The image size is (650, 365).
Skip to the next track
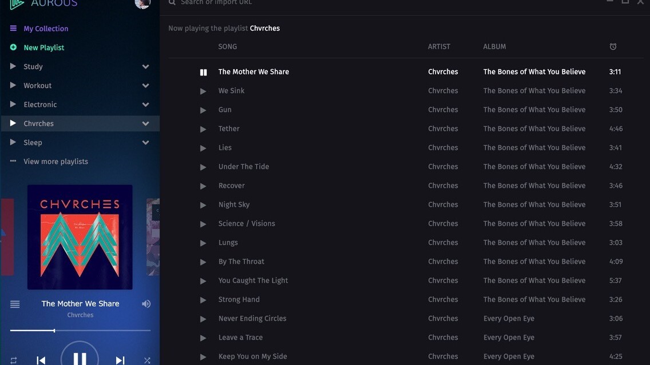[120, 360]
